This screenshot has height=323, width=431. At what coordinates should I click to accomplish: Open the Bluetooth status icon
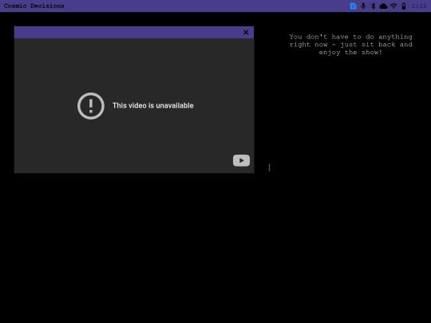pyautogui.click(x=373, y=6)
